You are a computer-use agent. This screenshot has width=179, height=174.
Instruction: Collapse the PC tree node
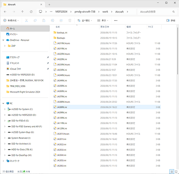coord(3,103)
